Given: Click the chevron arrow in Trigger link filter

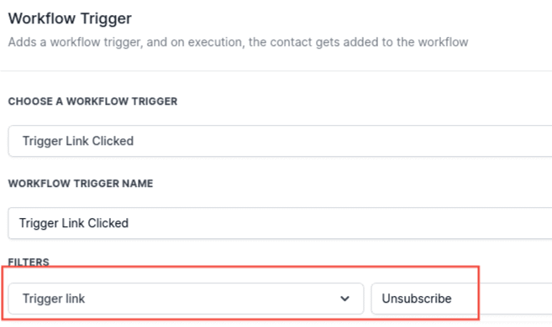Looking at the screenshot, I should tap(344, 298).
